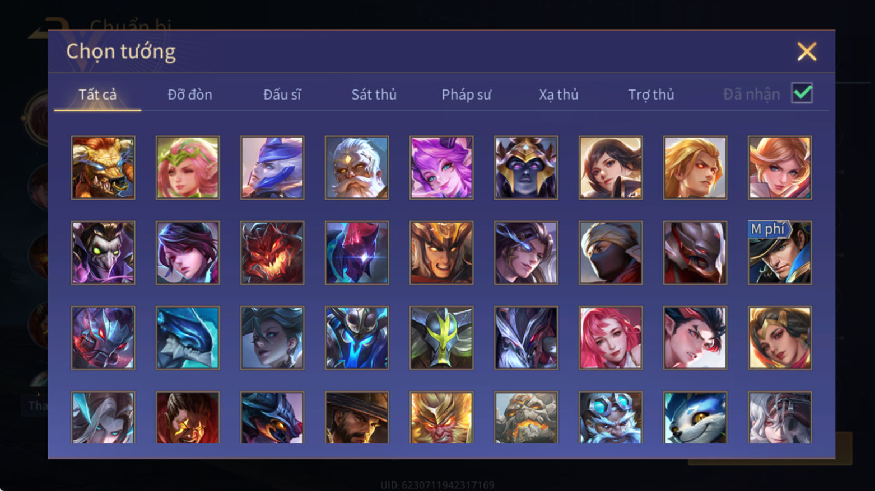Select the masked ninja with turban hero
Screen dimensions: 875x491
tap(611, 253)
